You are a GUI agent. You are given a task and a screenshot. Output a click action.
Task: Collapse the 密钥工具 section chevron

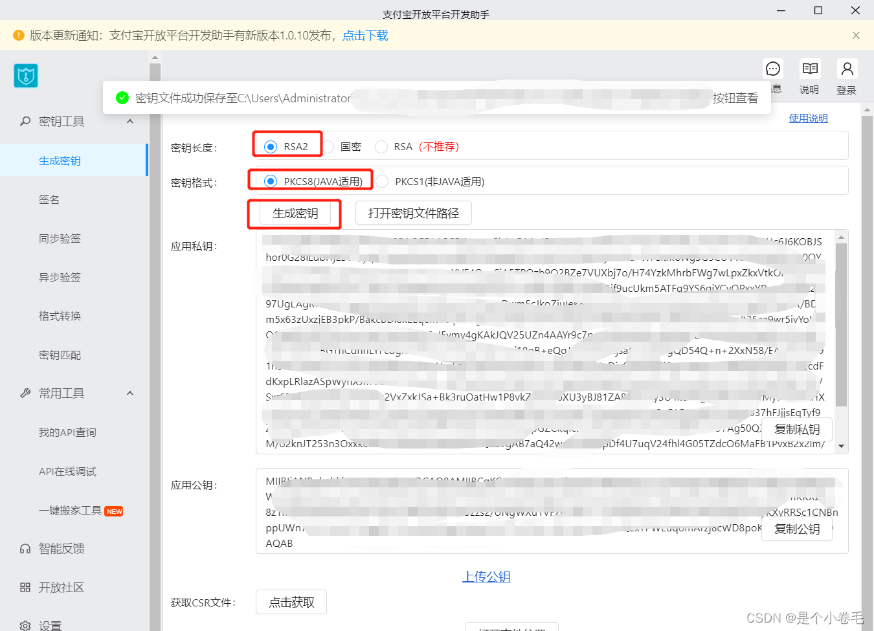tap(130, 121)
